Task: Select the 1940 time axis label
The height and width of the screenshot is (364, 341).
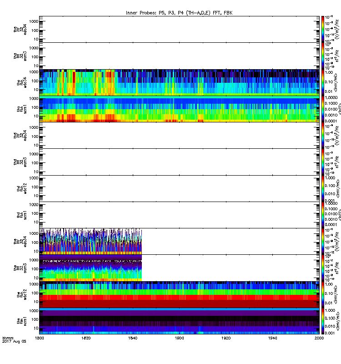Action: (272, 338)
